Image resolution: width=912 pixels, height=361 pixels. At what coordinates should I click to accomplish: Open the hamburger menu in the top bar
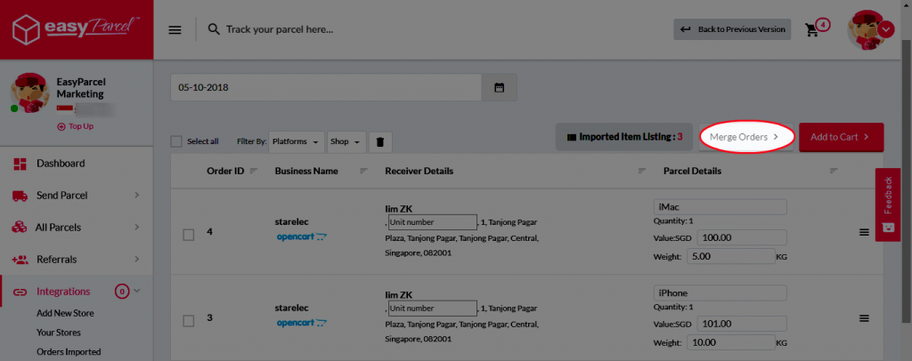click(175, 29)
